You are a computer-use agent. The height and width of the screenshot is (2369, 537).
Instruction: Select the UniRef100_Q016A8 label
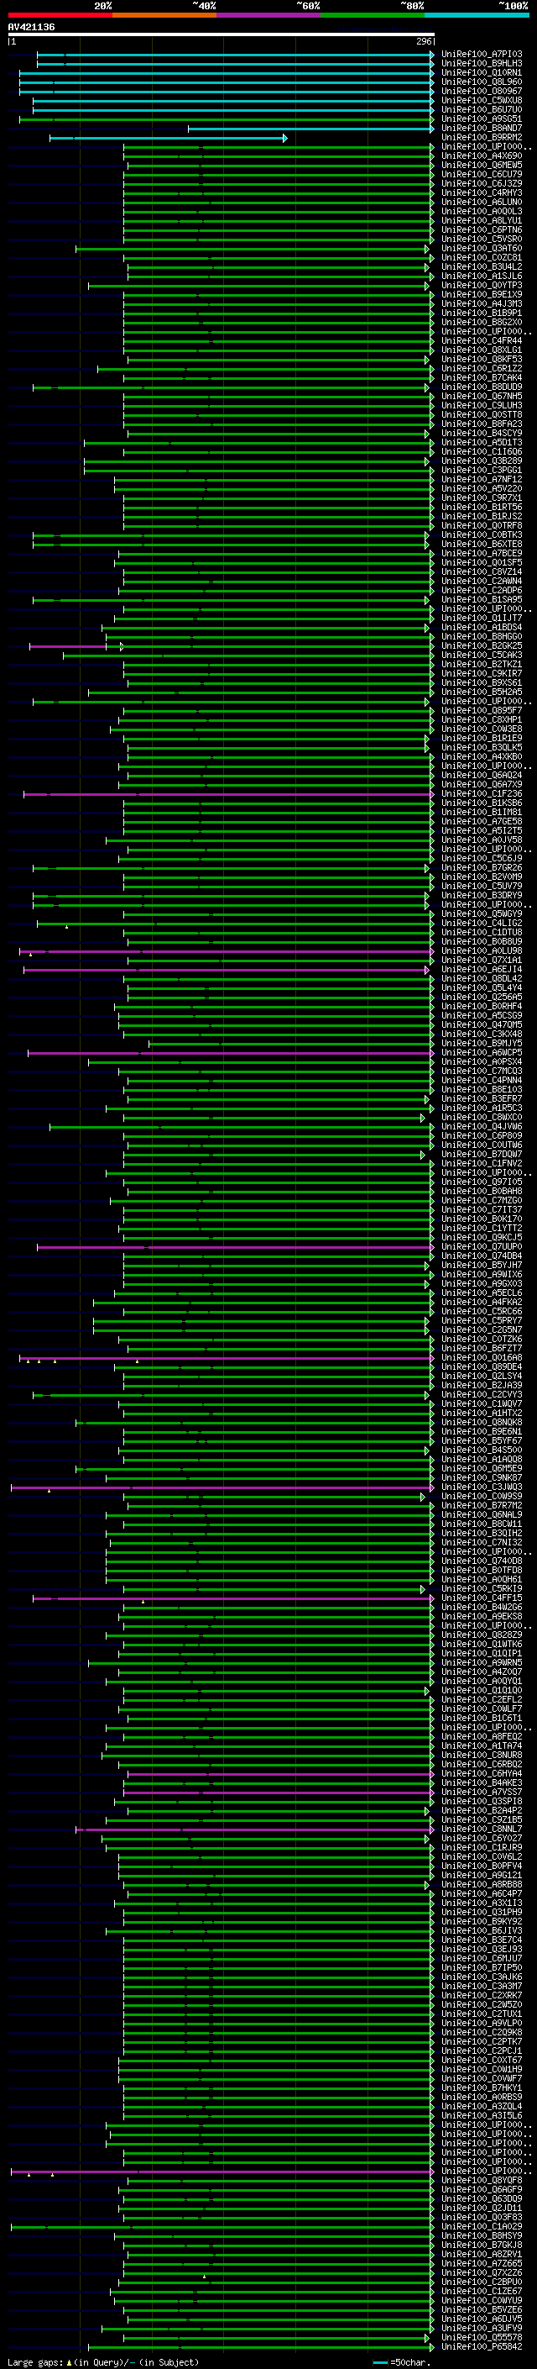pos(481,1357)
